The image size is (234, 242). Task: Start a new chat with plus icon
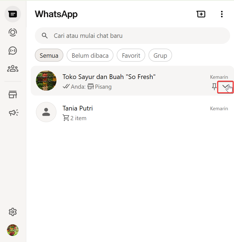pyautogui.click(x=201, y=14)
